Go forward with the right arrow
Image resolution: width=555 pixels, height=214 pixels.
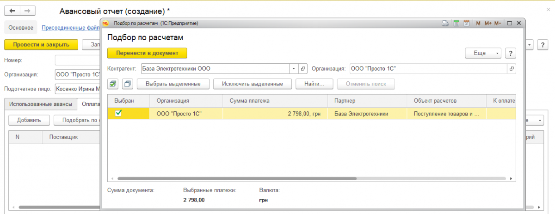[x=27, y=10]
